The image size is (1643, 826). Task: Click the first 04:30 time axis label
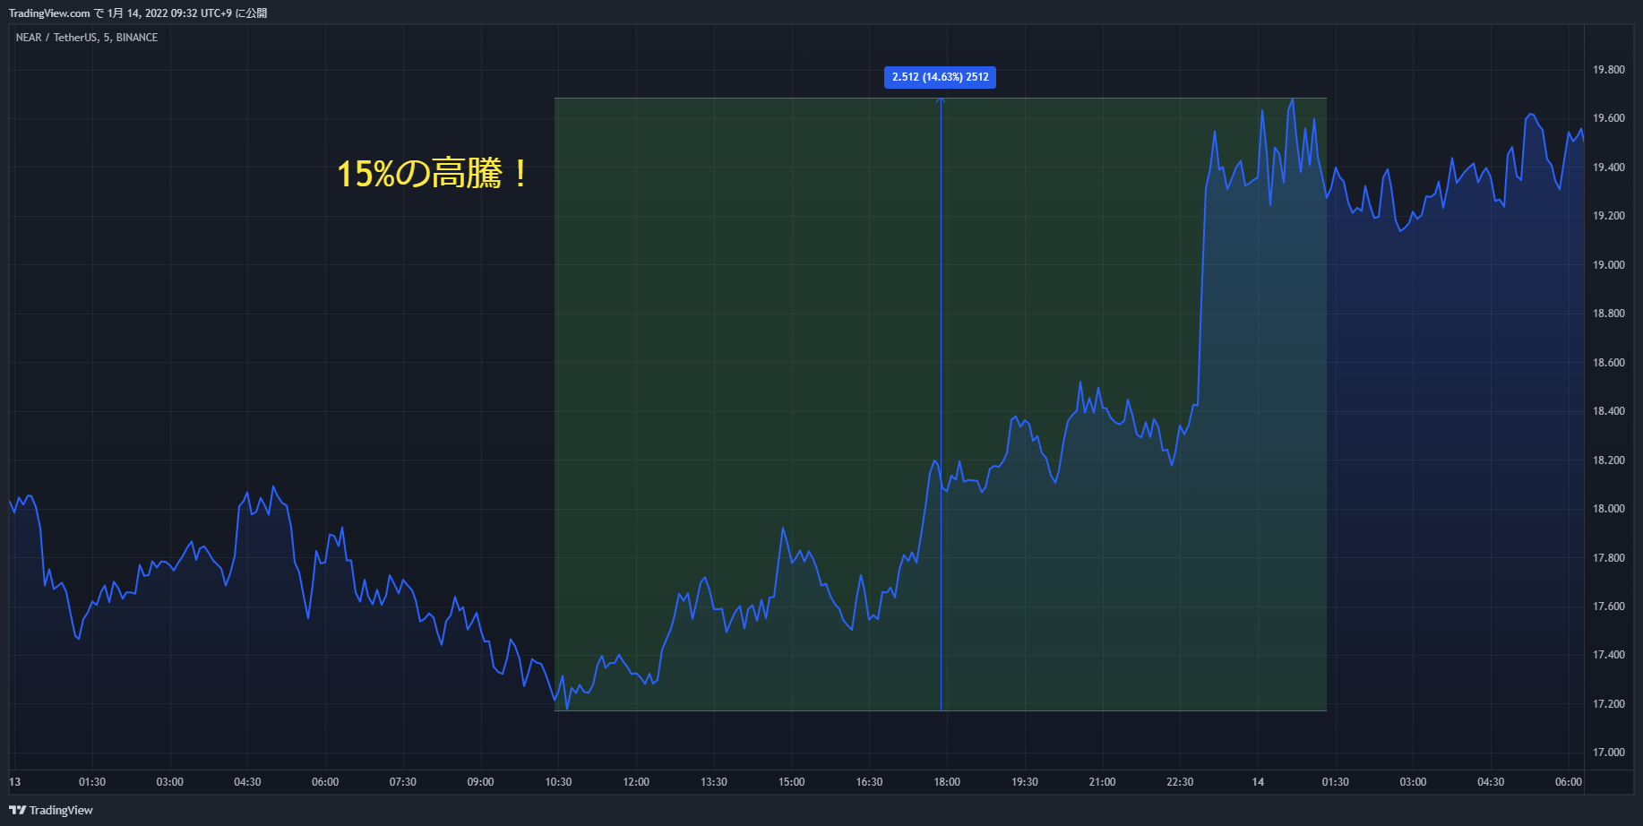(x=247, y=782)
